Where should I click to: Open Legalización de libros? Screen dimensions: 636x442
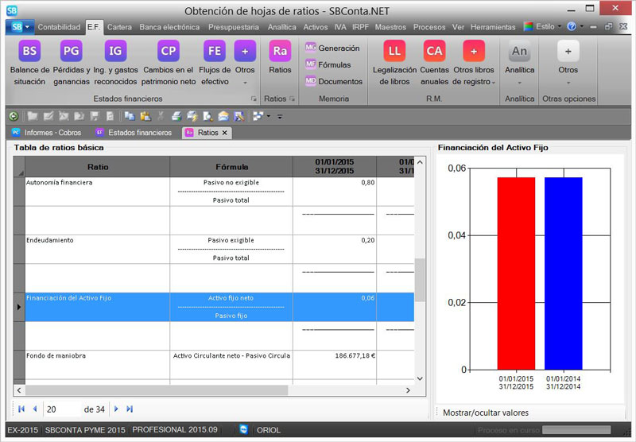(x=394, y=52)
